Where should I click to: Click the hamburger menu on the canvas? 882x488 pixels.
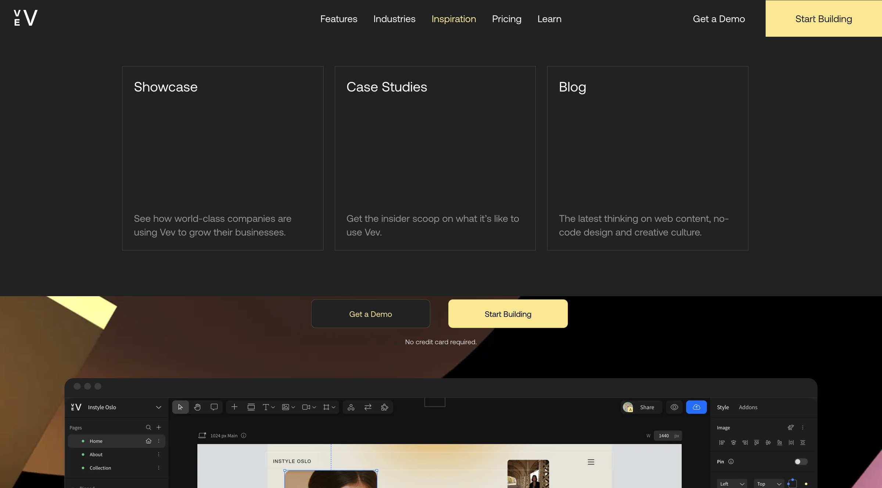591,462
